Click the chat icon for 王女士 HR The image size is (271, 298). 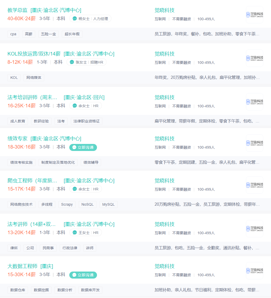(x=75, y=232)
